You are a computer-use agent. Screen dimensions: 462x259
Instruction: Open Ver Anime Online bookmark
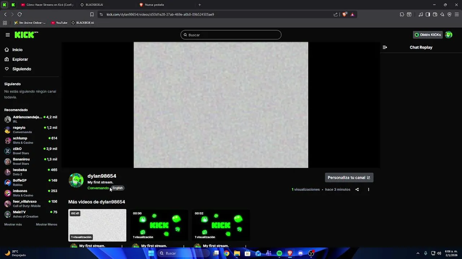[x=30, y=23]
